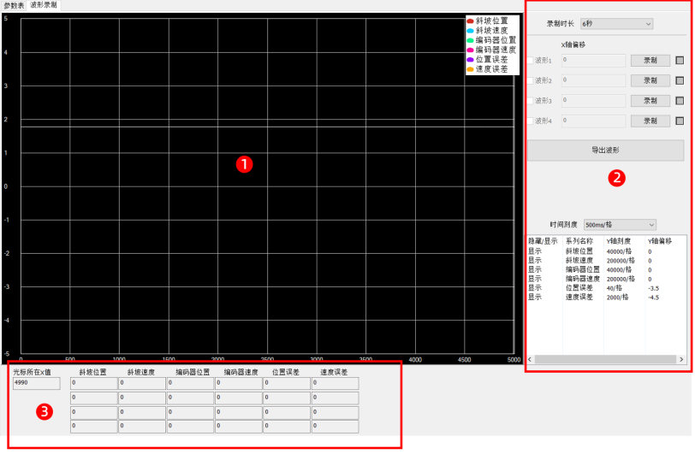Viewport: 695px width, 454px height.
Task: Click the series list right scroll arrow
Action: pyautogui.click(x=681, y=360)
